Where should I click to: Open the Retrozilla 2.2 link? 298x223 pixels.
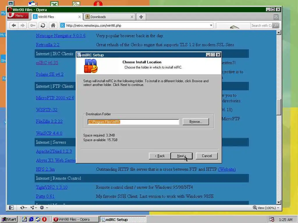pos(48,45)
